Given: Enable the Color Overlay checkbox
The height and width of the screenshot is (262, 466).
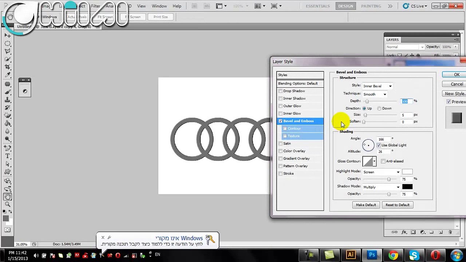Looking at the screenshot, I should click(280, 151).
